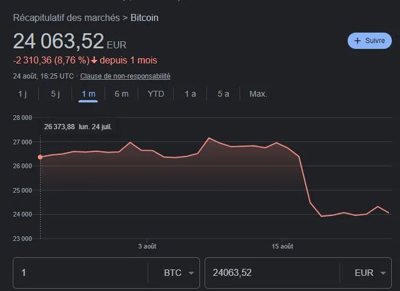Click the 28 000 y-axis label

[23, 118]
